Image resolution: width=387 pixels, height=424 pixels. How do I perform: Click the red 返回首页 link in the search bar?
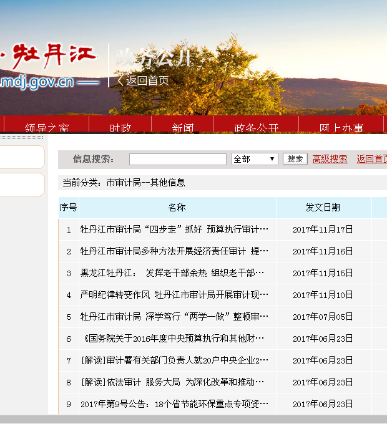click(371, 159)
